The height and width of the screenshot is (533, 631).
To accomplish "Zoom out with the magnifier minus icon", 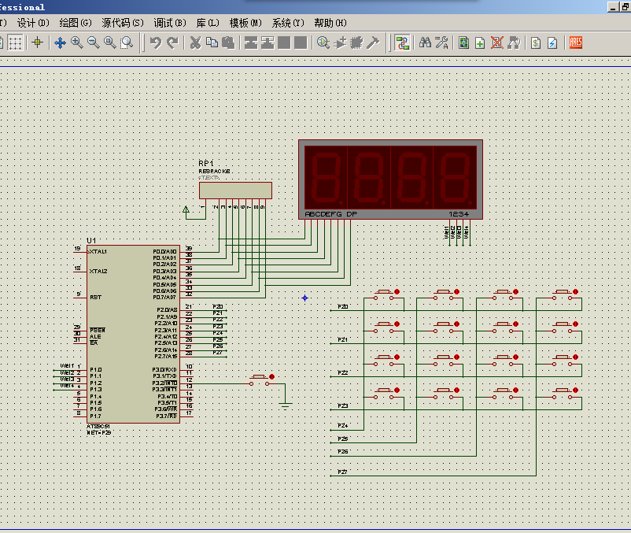I will tap(94, 43).
